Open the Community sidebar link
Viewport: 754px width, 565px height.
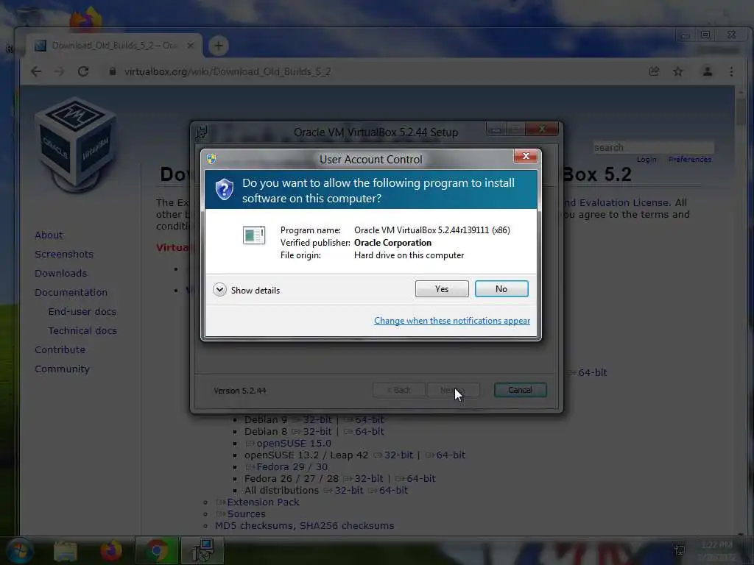62,369
